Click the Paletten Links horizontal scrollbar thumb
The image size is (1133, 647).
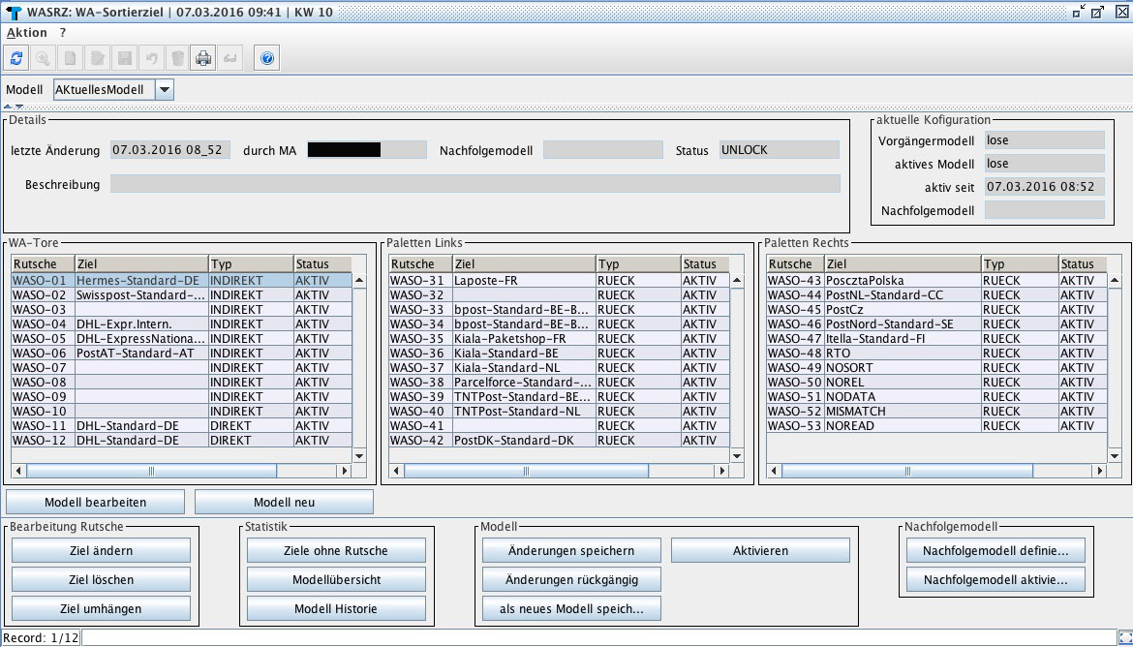coord(526,471)
